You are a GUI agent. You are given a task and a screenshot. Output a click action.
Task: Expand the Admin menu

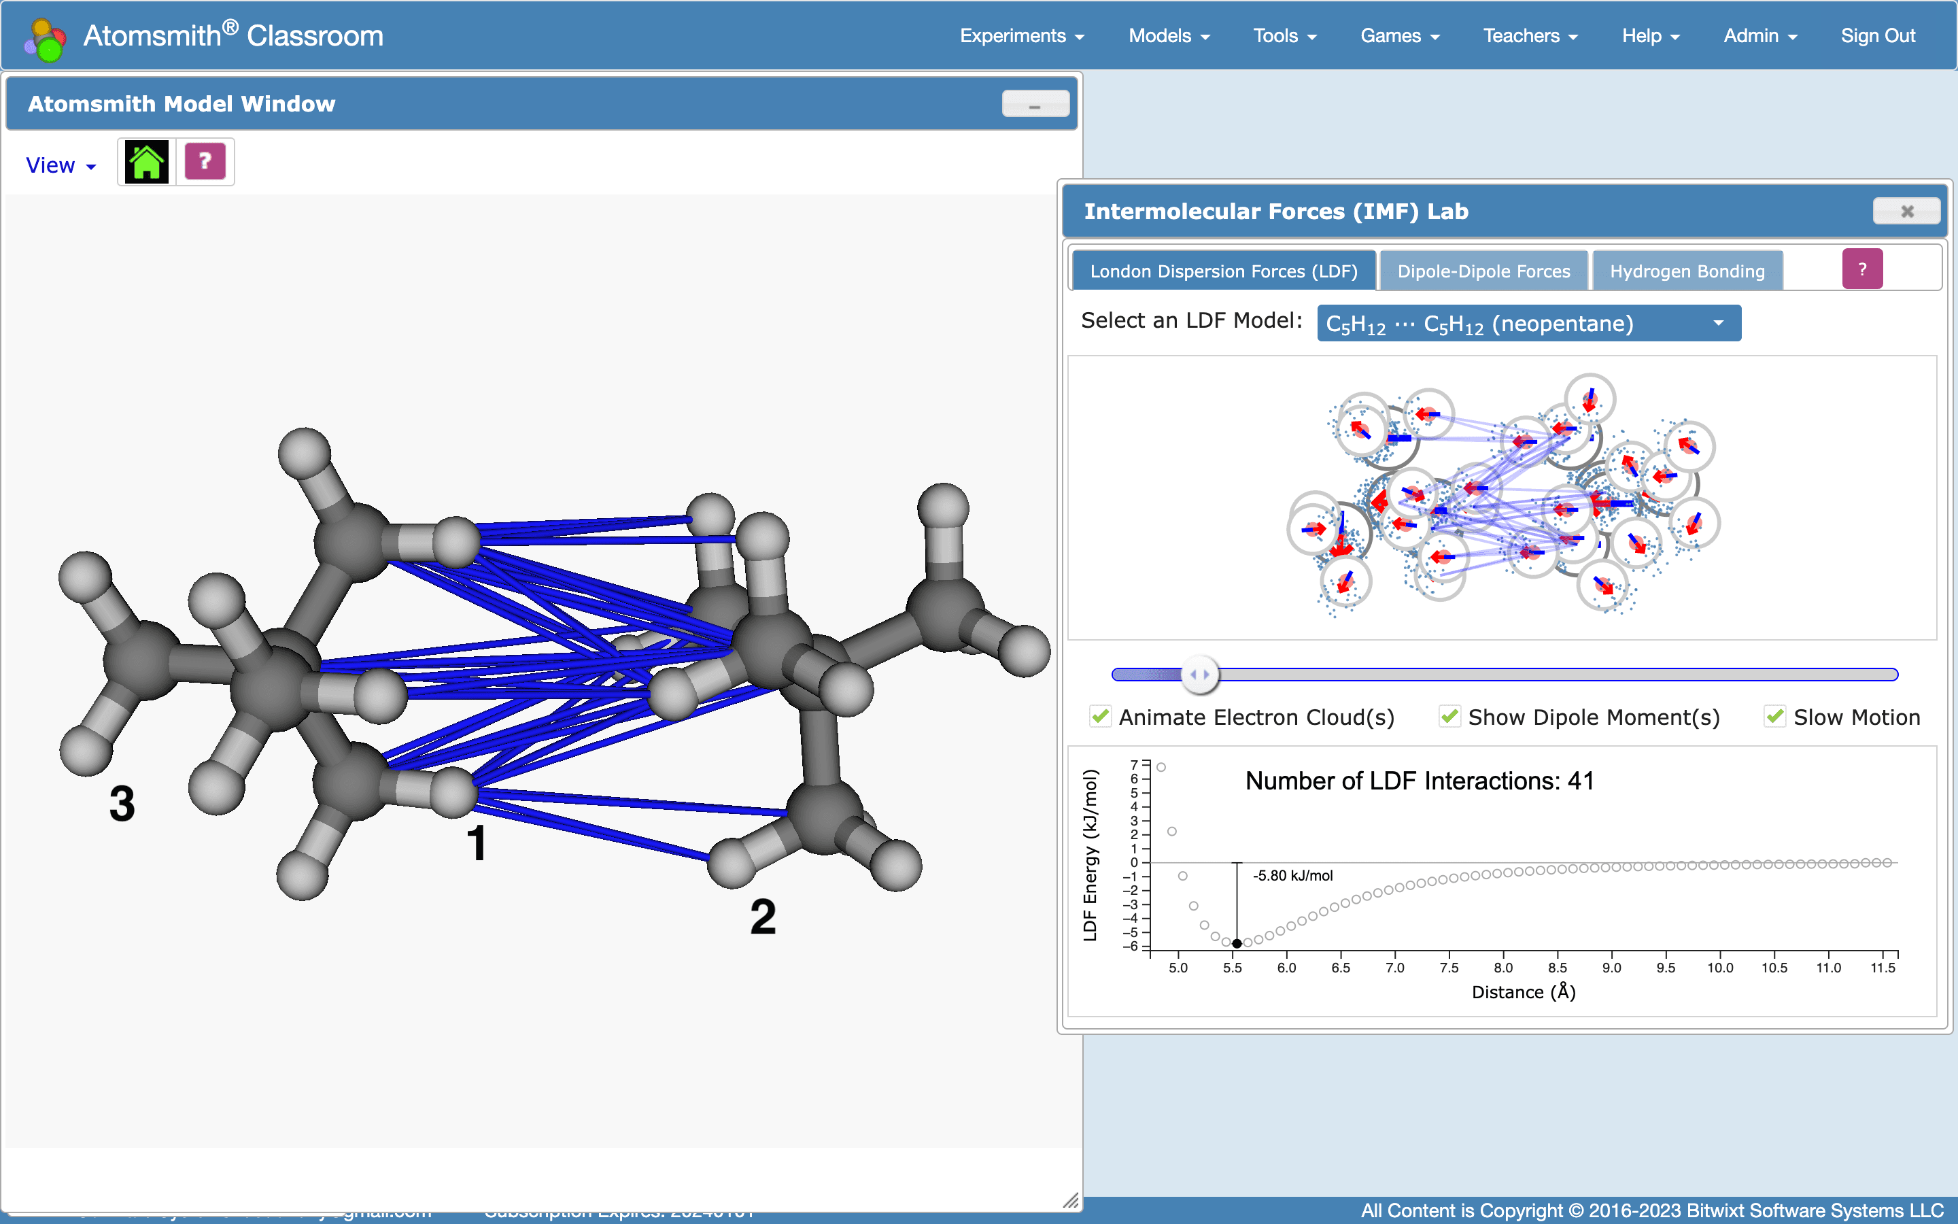point(1759,35)
